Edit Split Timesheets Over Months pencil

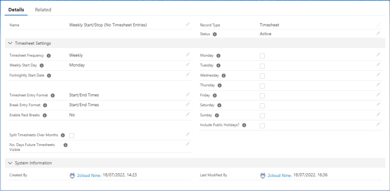pos(188,134)
